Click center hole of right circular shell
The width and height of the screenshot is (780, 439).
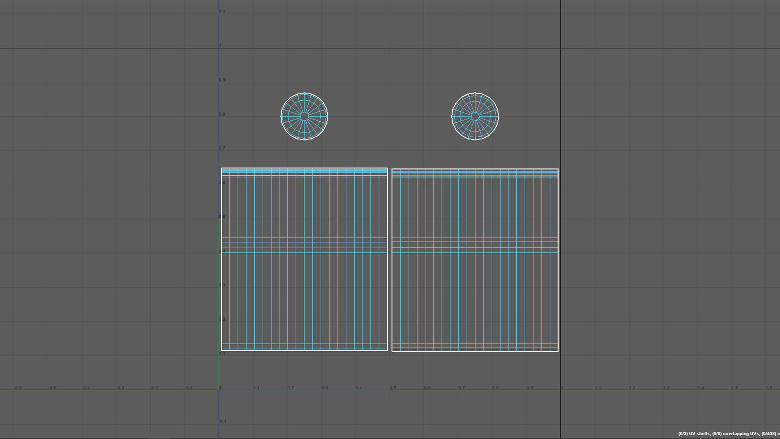[x=475, y=117]
